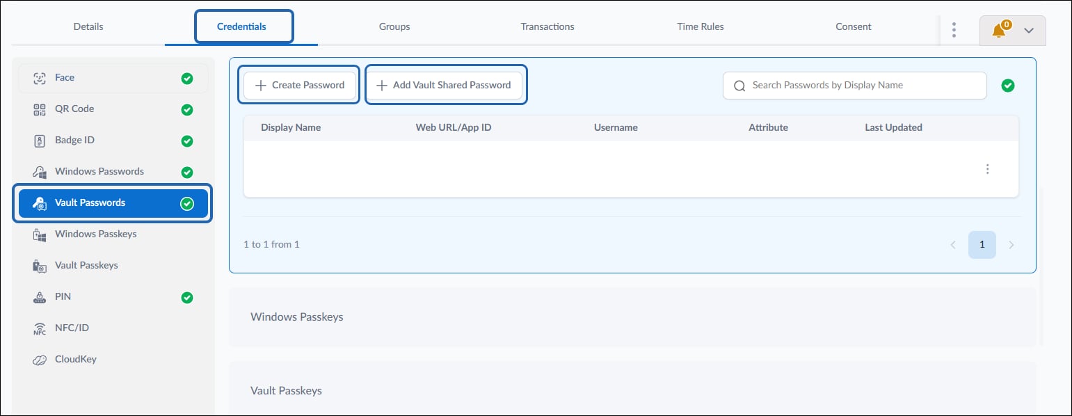Image resolution: width=1072 pixels, height=416 pixels.
Task: Click the green check next to PIN
Action: pos(187,298)
